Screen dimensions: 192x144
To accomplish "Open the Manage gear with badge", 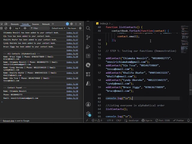I will click(x=88, y=114).
